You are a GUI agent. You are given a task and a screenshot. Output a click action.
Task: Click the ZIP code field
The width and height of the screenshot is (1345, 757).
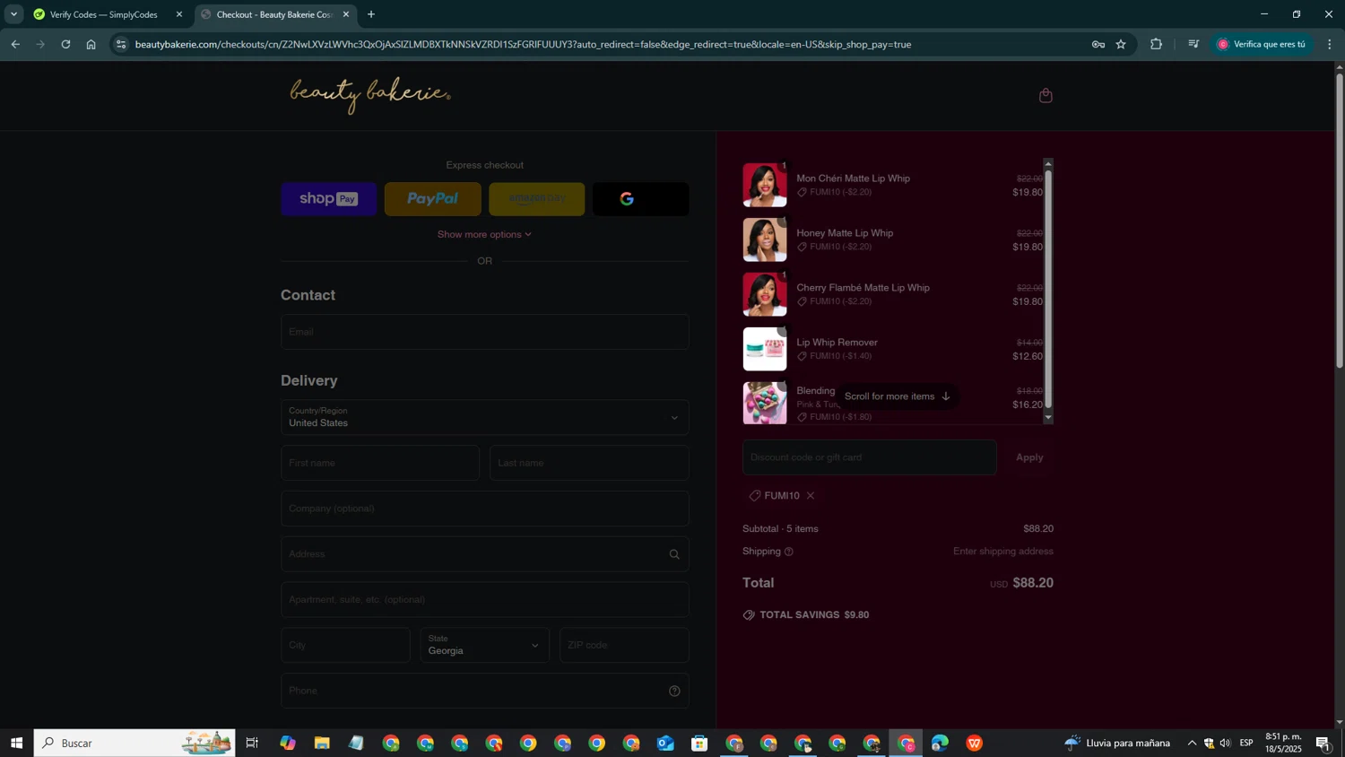624,646
